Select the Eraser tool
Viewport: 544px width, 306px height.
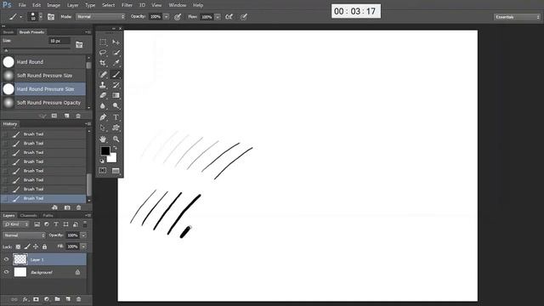(103, 95)
